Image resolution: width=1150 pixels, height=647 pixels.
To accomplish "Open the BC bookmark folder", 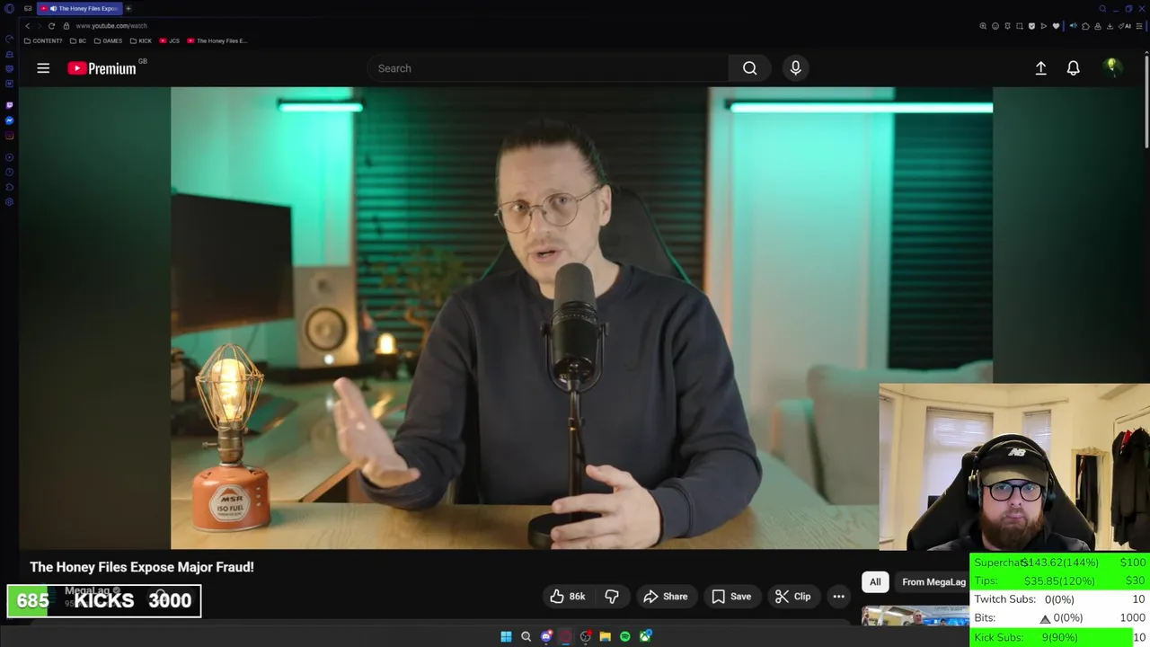I will click(x=79, y=40).
